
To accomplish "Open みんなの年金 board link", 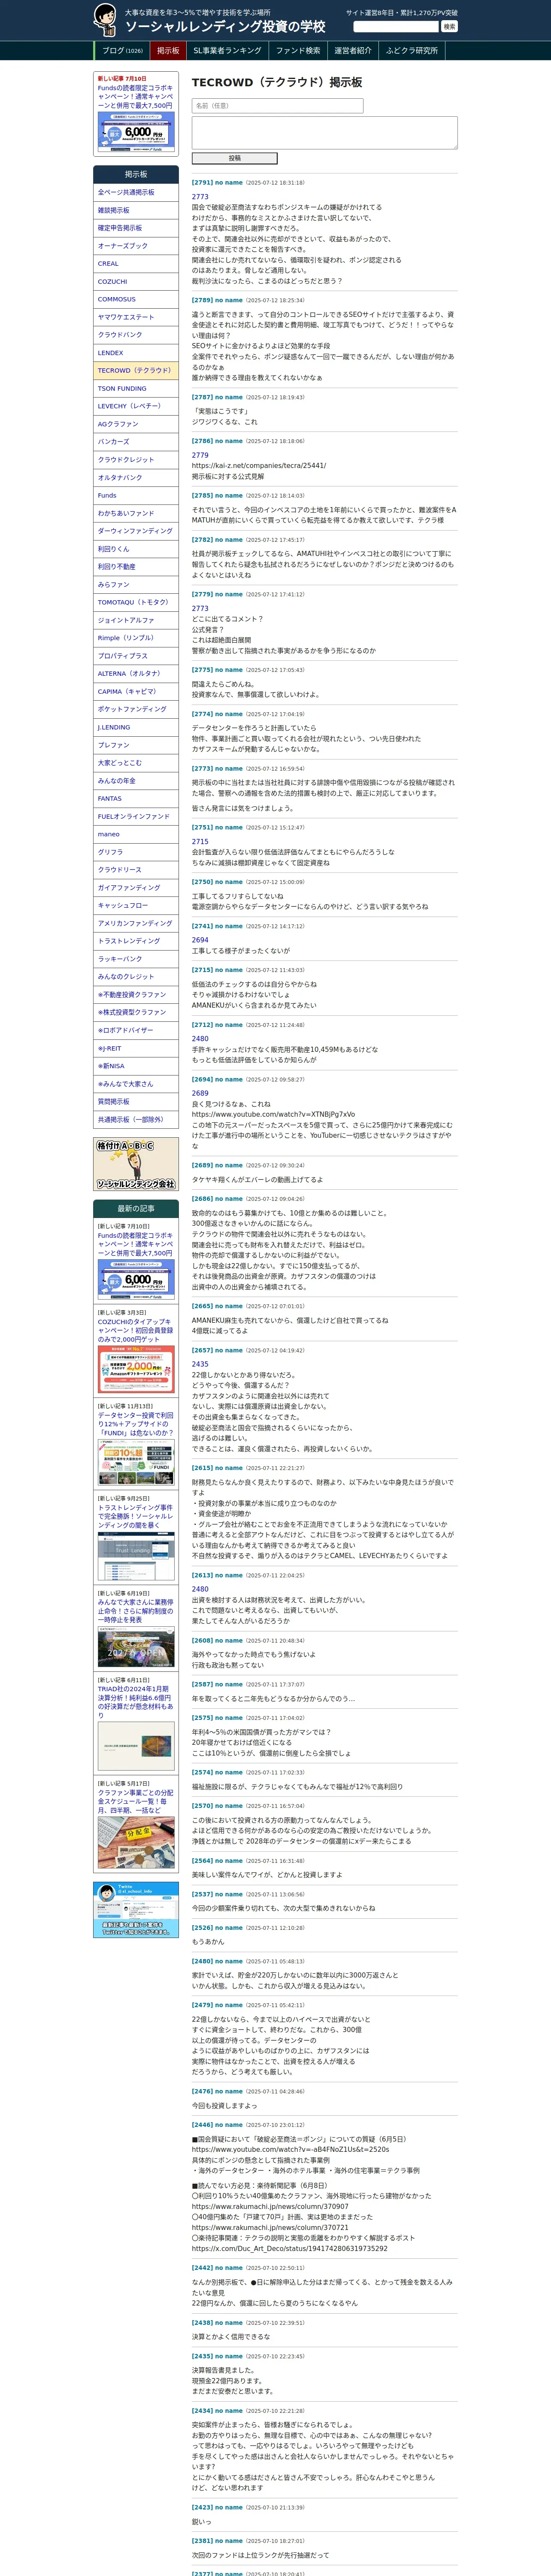I will point(136,780).
